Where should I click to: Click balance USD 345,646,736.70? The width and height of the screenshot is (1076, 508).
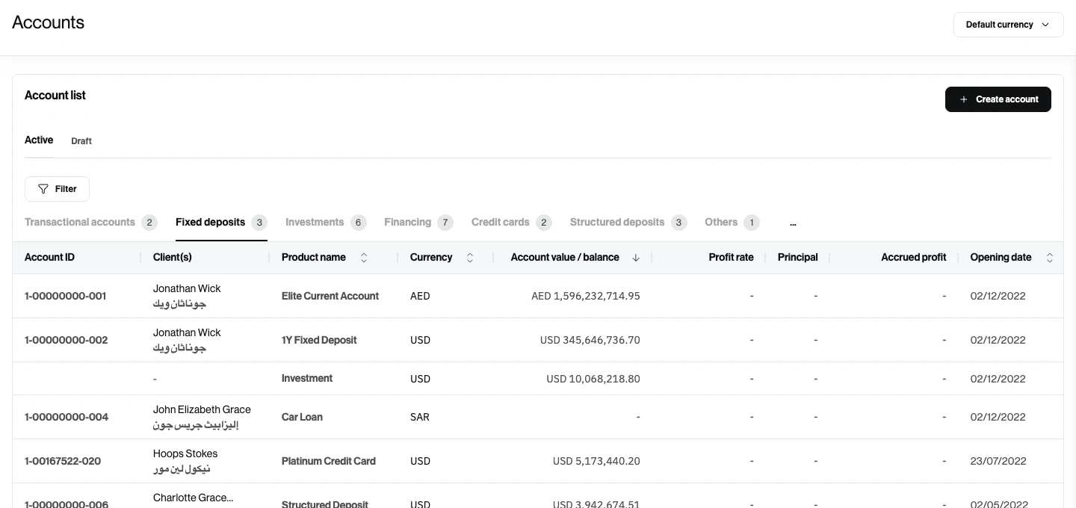(590, 340)
